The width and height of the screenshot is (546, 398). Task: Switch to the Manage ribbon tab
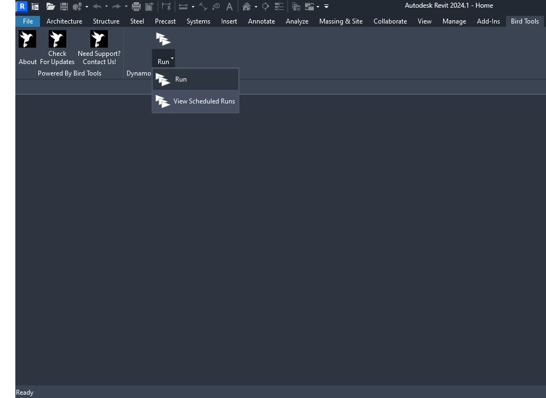coord(454,21)
